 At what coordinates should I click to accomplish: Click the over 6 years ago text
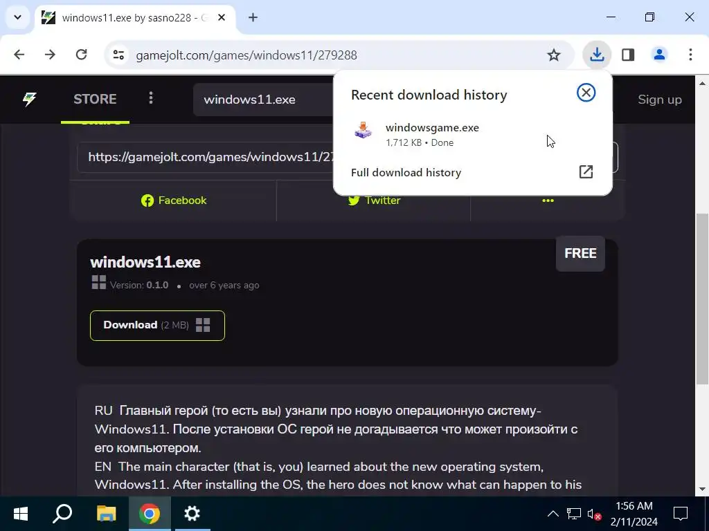(224, 286)
